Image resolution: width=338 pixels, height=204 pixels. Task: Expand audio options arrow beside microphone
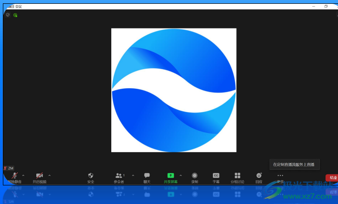click(x=23, y=175)
